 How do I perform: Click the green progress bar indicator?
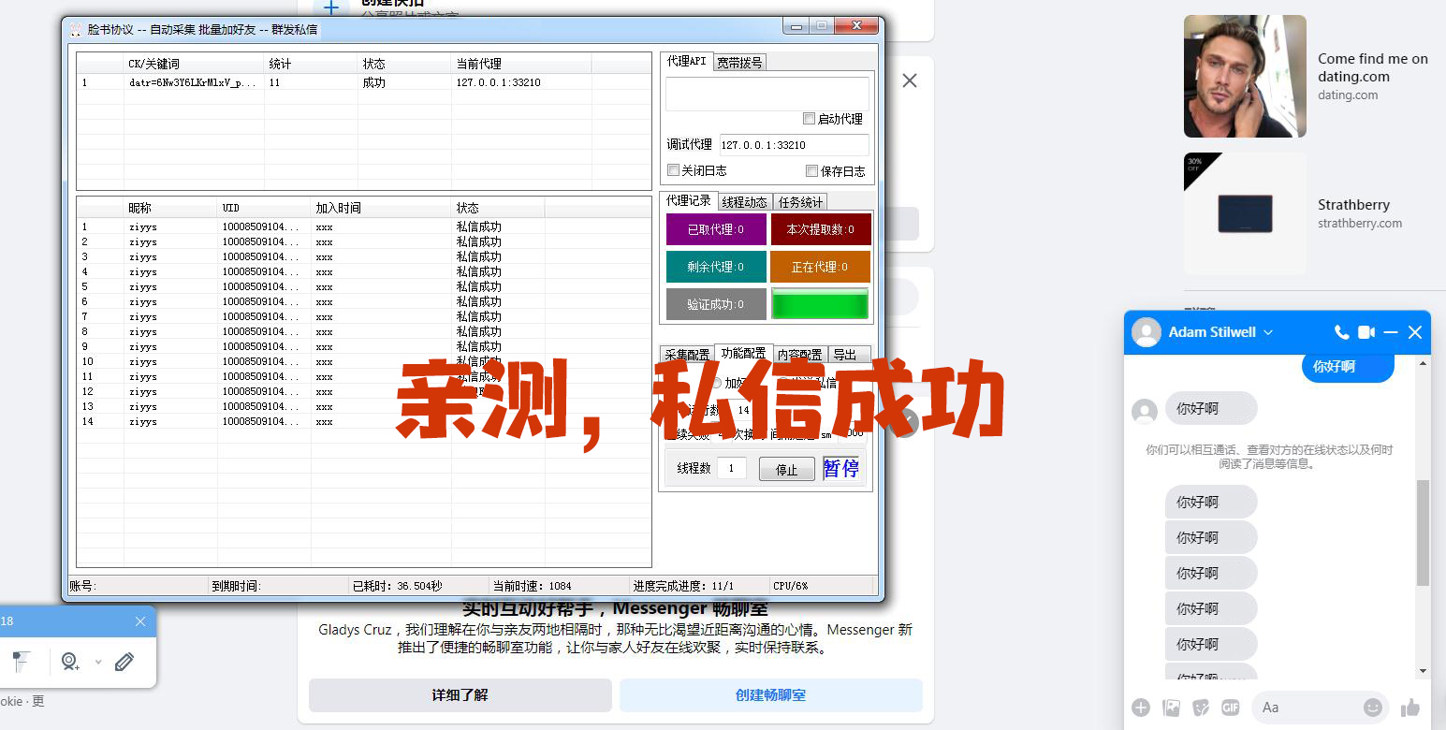tap(820, 304)
